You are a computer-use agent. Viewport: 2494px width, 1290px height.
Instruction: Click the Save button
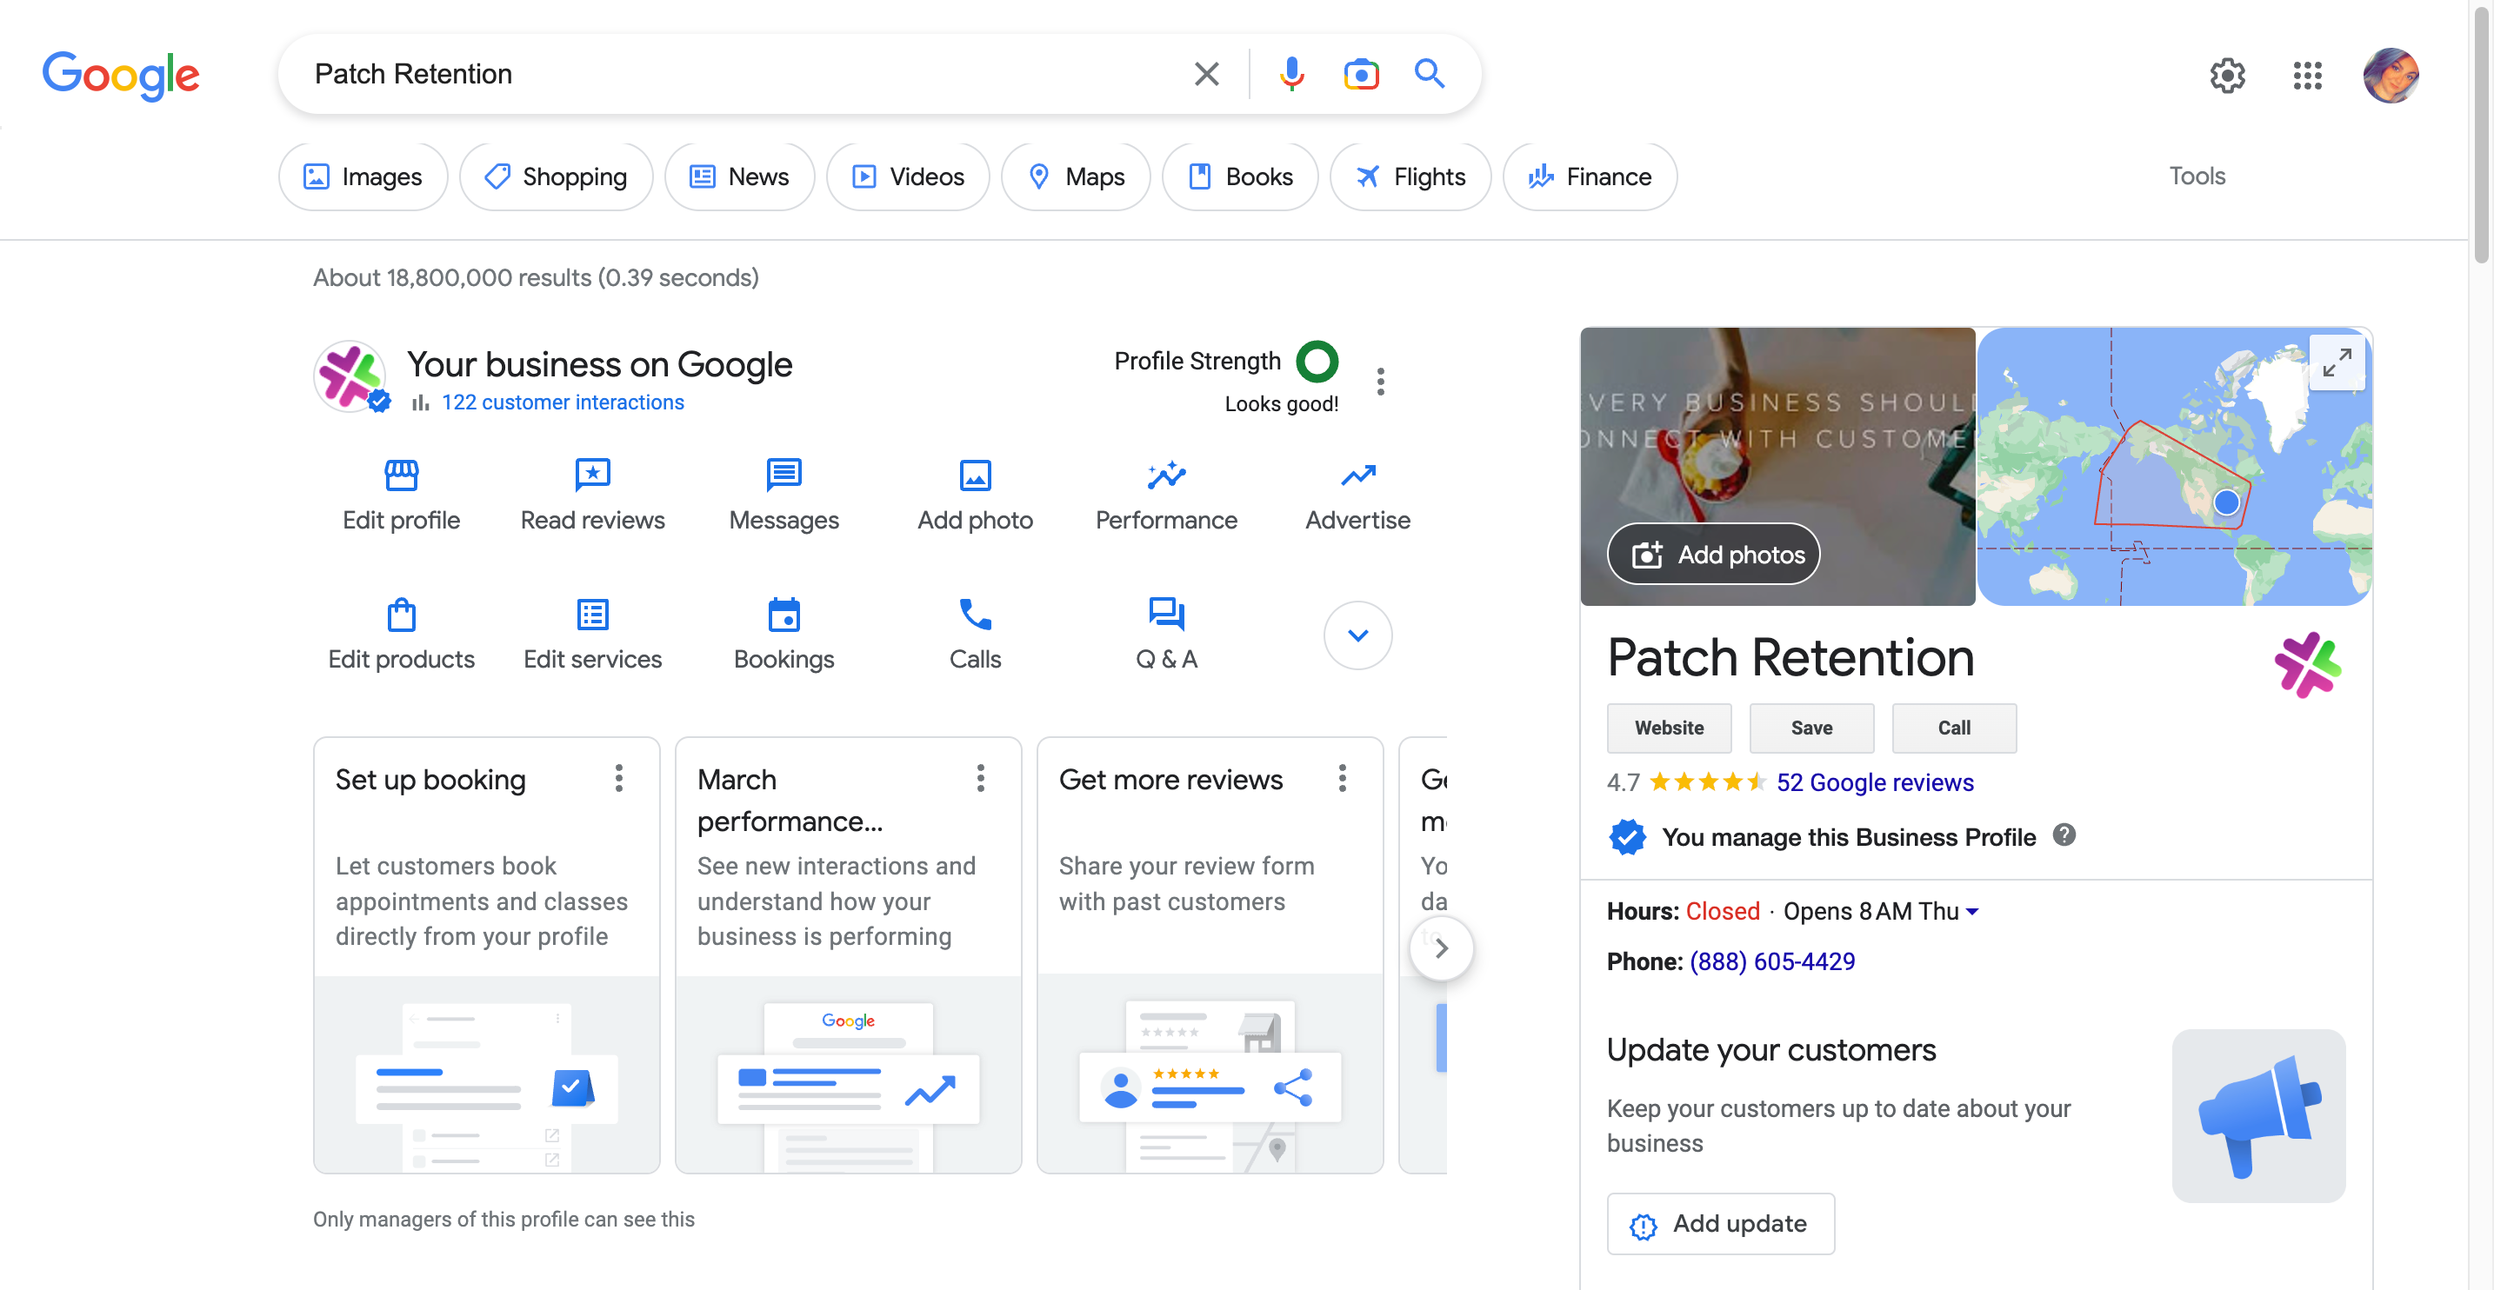[1810, 728]
